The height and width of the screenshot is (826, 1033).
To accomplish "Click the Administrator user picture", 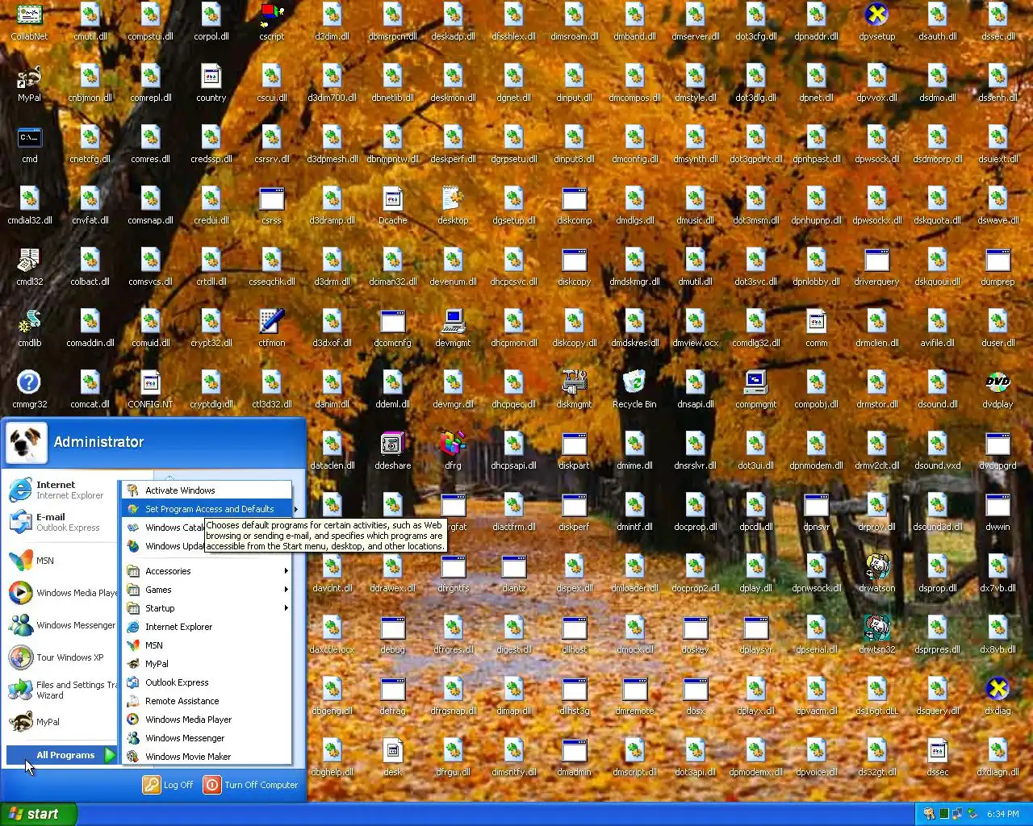I will click(x=27, y=442).
